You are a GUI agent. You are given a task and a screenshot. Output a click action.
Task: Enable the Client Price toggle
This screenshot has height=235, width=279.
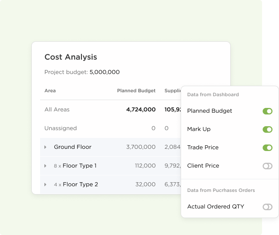tap(267, 166)
